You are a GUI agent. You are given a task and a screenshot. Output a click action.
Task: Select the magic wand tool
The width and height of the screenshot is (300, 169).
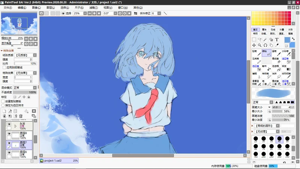pyautogui.click(x=265, y=40)
